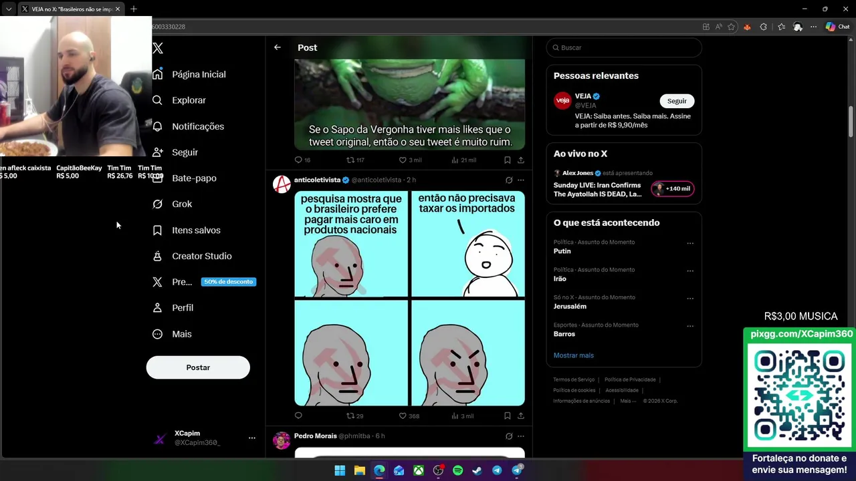Click the Mostrar mais link
This screenshot has width=856, height=481.
pos(574,355)
